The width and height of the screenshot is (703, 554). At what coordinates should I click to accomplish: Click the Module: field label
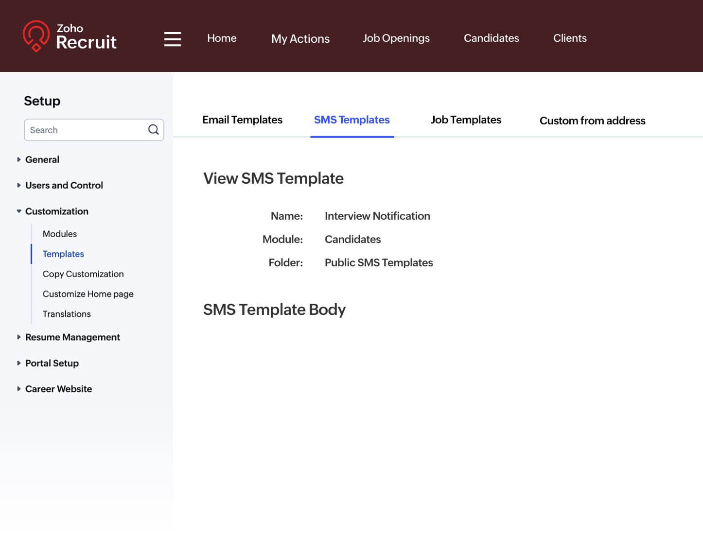click(x=282, y=239)
